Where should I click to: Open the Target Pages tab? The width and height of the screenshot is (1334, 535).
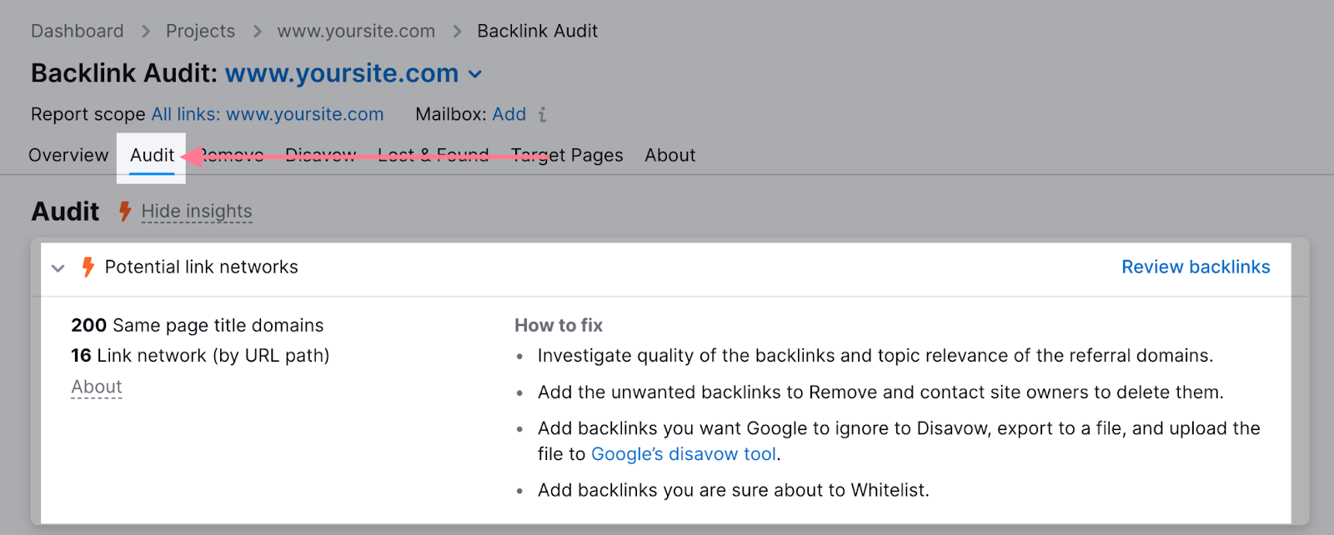567,156
